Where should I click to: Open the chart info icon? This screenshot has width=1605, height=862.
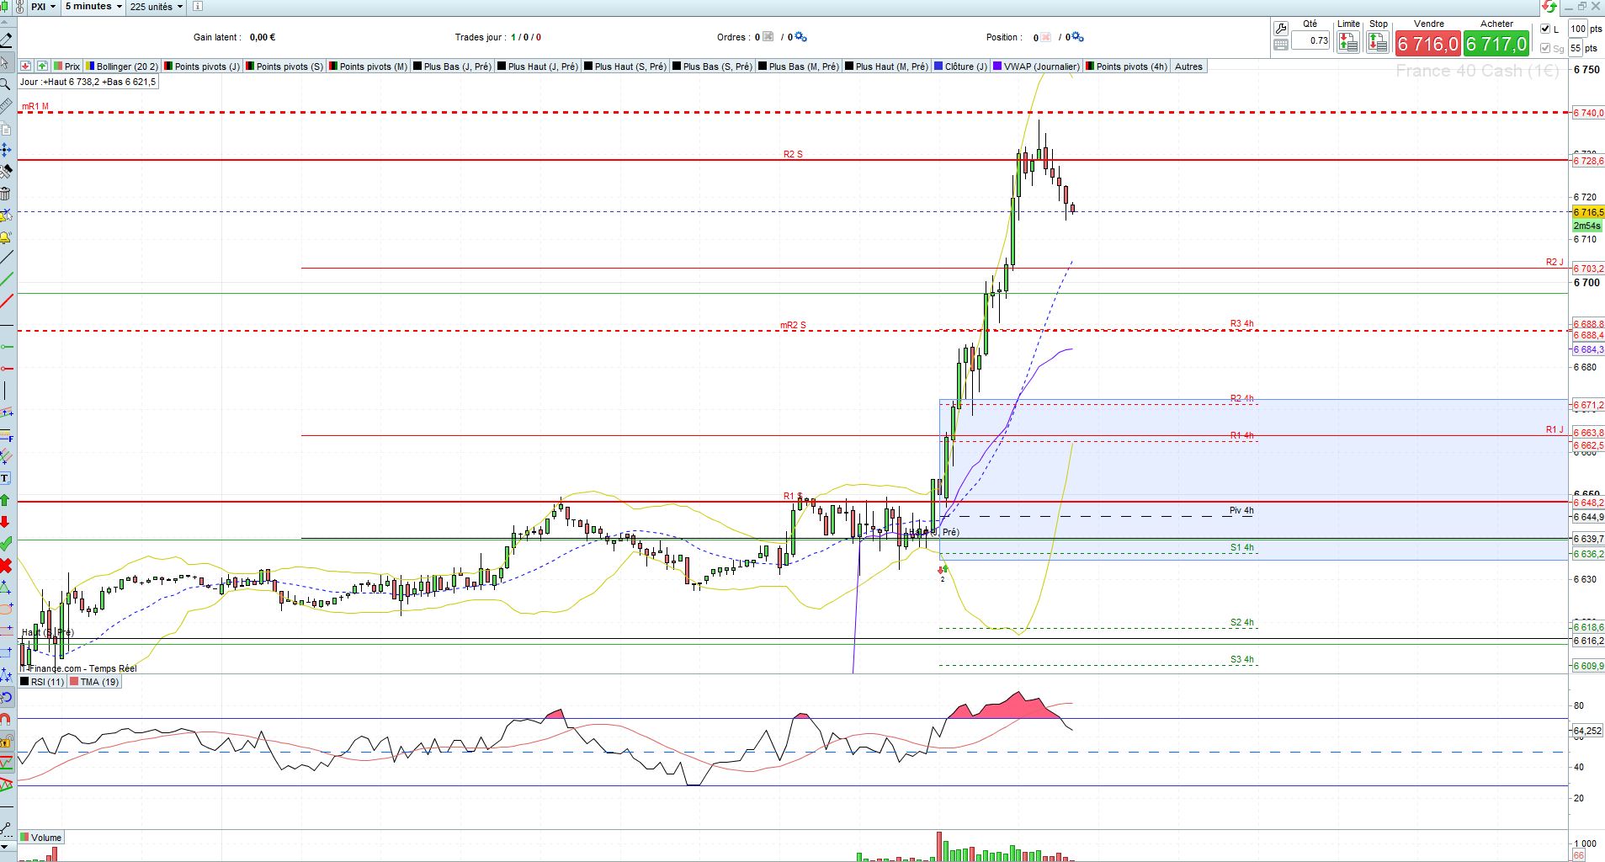tap(198, 7)
